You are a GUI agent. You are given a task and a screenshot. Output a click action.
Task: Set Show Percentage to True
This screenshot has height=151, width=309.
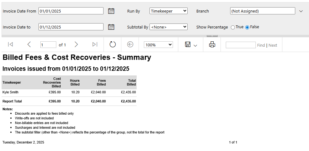(233, 27)
